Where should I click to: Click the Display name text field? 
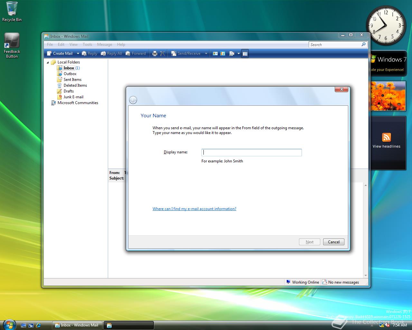point(252,152)
